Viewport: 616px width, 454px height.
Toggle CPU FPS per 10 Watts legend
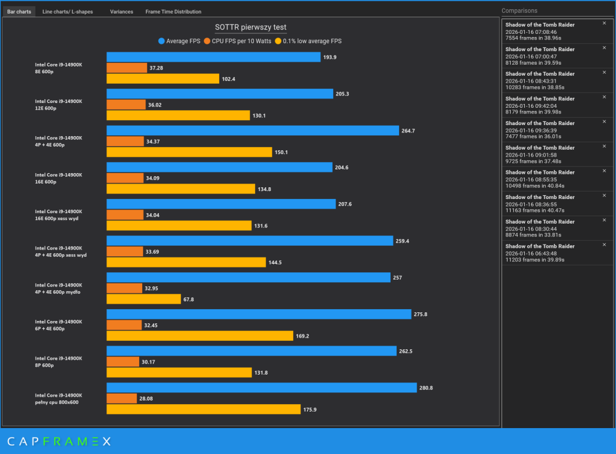click(237, 41)
